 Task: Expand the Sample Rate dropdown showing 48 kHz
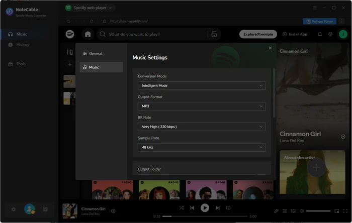click(202, 147)
